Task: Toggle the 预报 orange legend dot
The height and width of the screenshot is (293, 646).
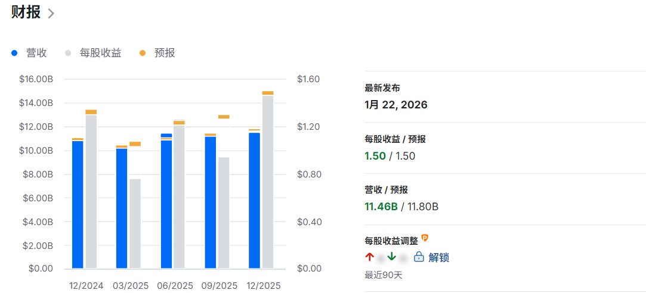Action: click(x=143, y=53)
